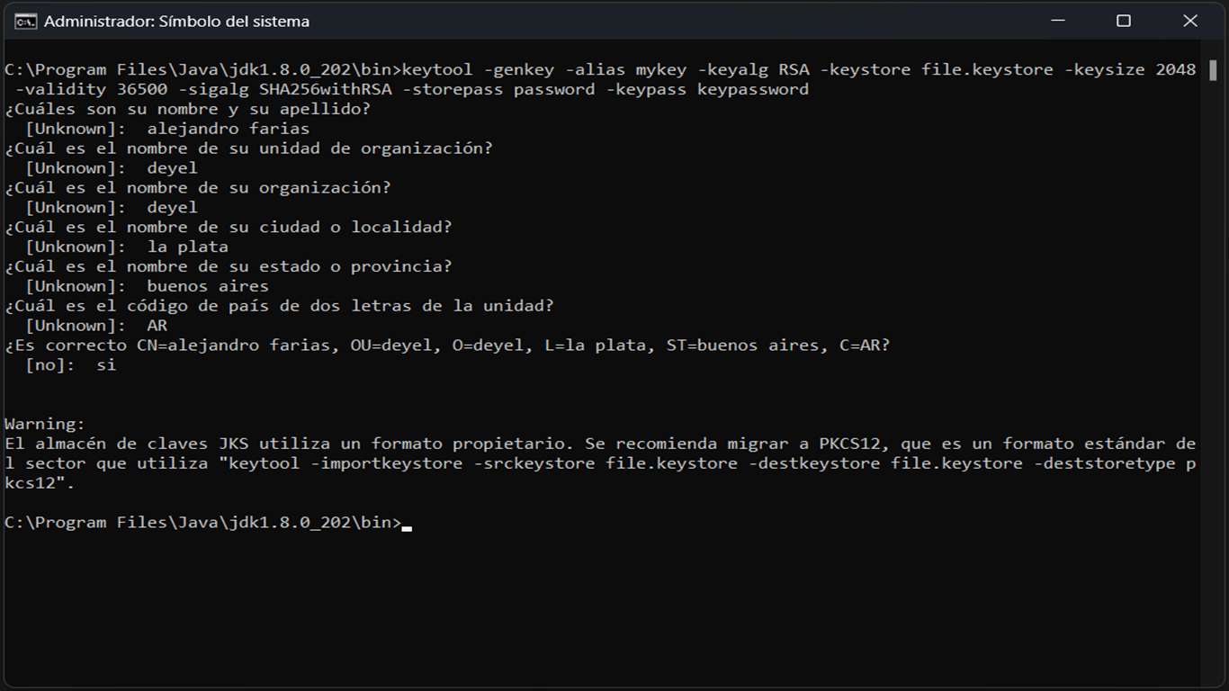Select the word 'password' in the command line
This screenshot has height=691, width=1229.
pyautogui.click(x=555, y=88)
